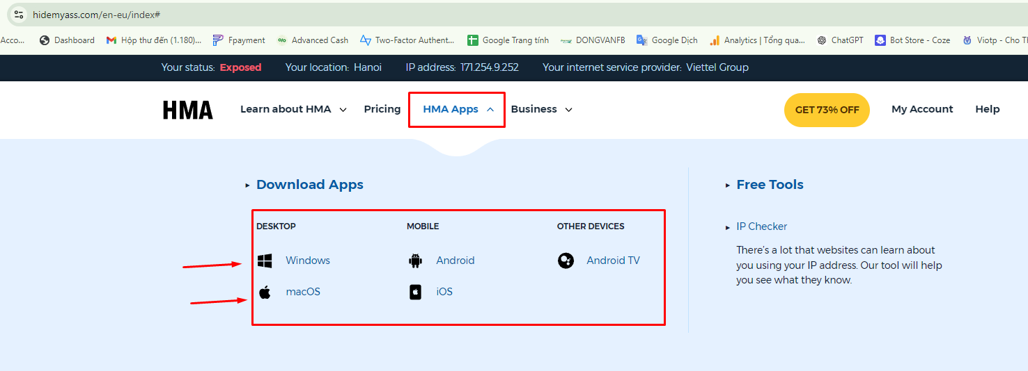Open the Google Dịch bookmark
1028x371 pixels.
coord(667,40)
